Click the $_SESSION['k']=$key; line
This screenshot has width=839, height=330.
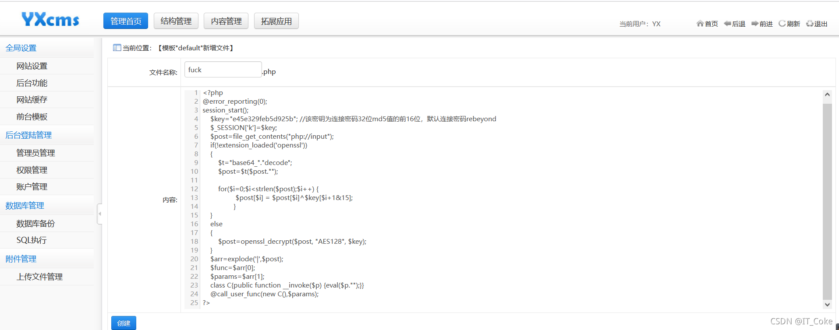[x=244, y=128]
